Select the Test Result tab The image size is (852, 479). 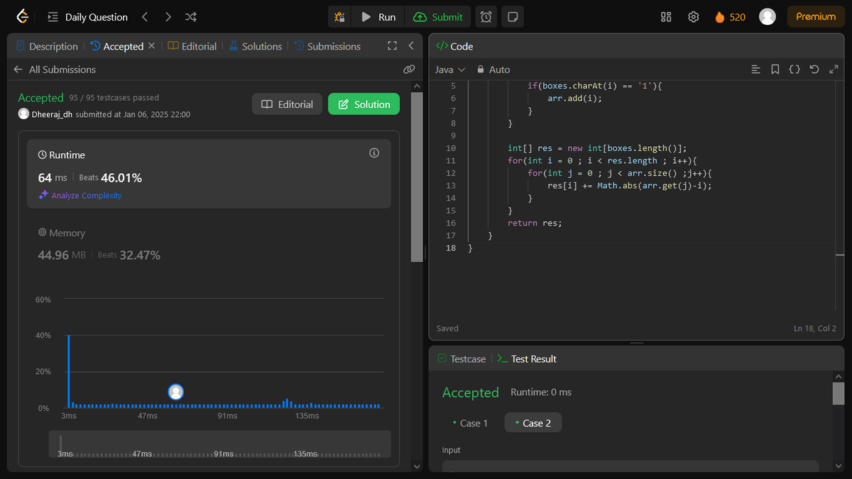click(528, 359)
